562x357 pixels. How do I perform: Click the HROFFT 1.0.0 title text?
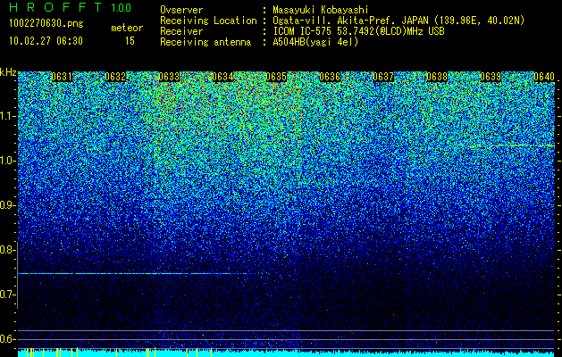pos(71,7)
